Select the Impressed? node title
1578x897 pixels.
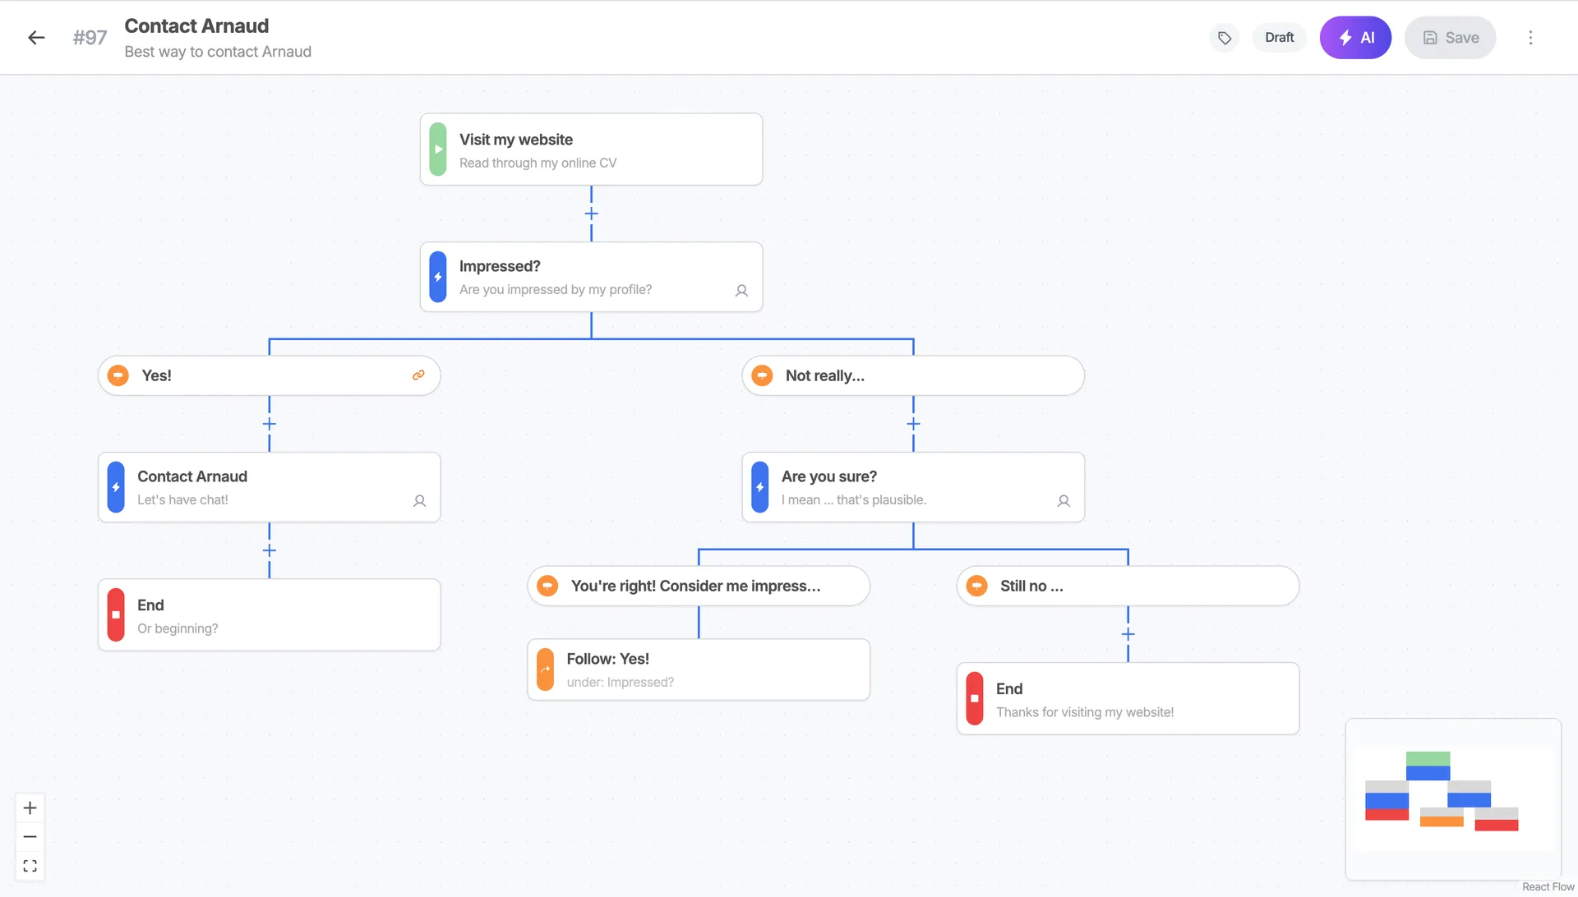point(500,266)
